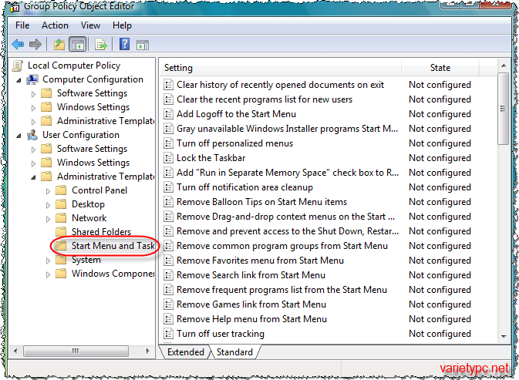
Task: Click the Start Menu and Taskbar folder icon
Action: [61, 246]
